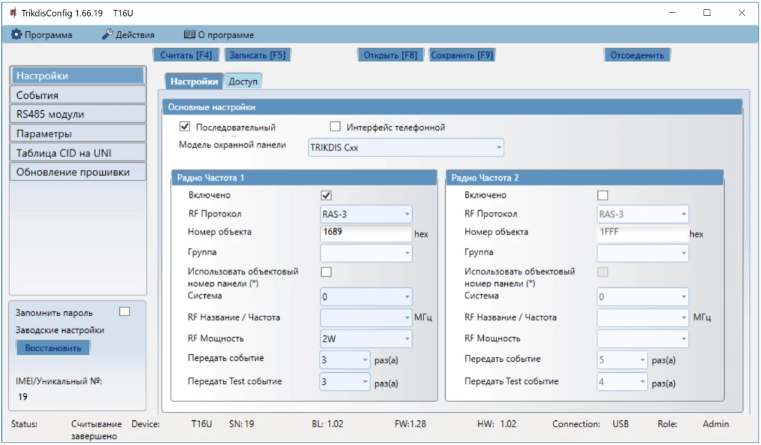The width and height of the screenshot is (761, 445).
Task: Uncheck the Последовательный checkbox
Action: [x=185, y=127]
